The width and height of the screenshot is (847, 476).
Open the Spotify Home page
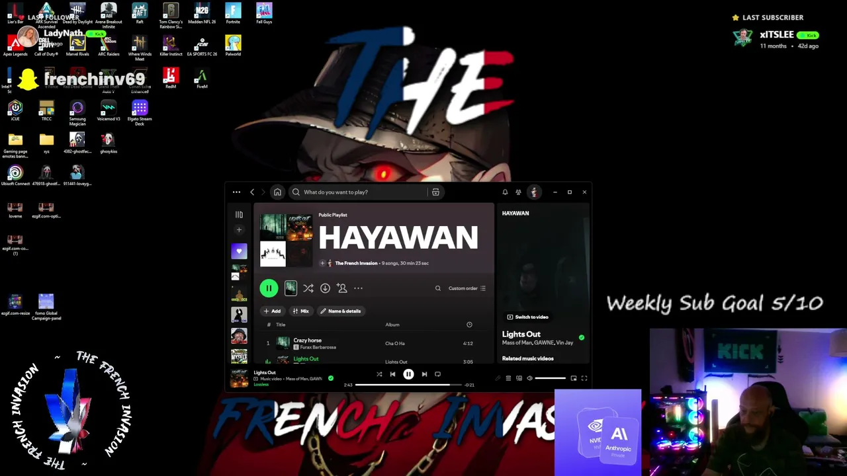[x=277, y=192]
